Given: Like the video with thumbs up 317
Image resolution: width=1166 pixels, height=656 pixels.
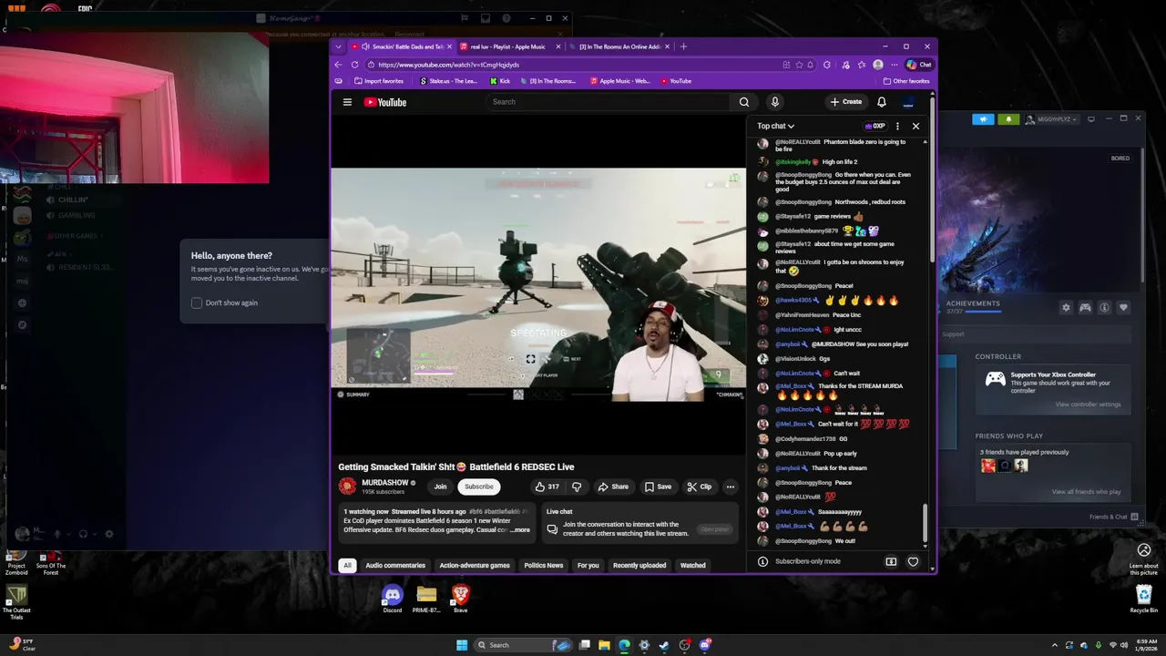Looking at the screenshot, I should tap(547, 487).
